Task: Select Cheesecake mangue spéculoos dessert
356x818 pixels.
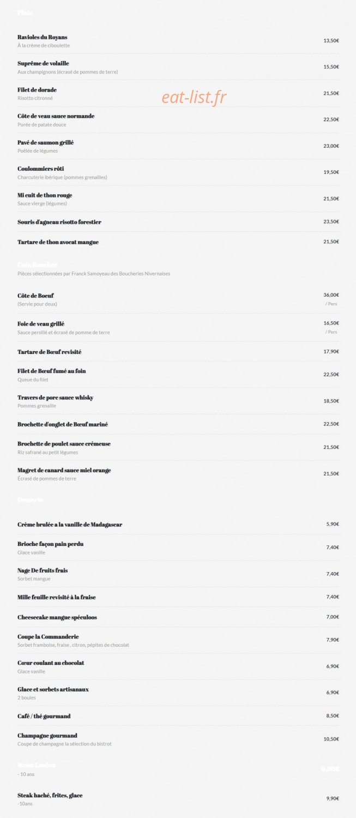Action: click(57, 617)
